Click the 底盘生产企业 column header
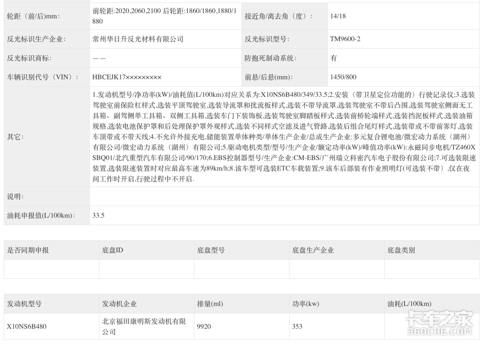This screenshot has width=484, height=345. pos(313,250)
